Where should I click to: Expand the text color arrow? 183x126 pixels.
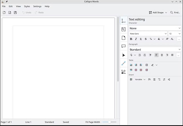coord(154,39)
